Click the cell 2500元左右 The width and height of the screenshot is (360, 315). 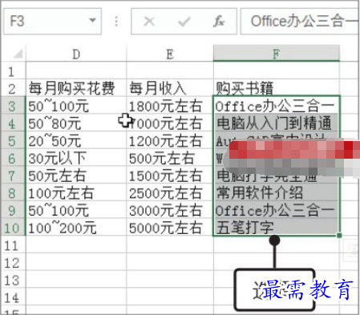point(170,192)
